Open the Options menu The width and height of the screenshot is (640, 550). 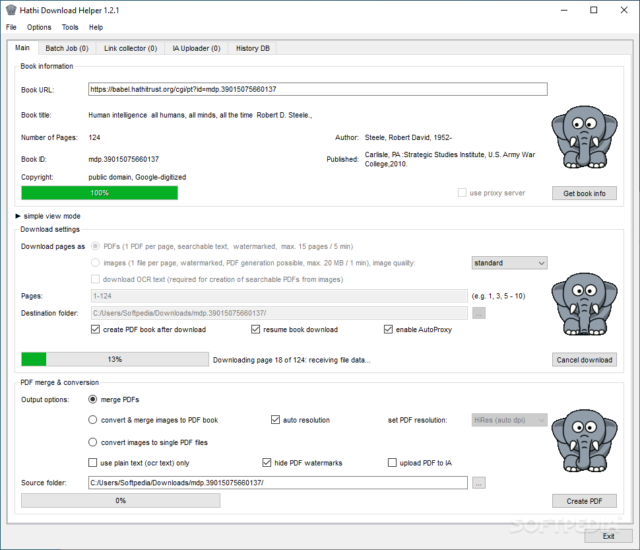[39, 27]
